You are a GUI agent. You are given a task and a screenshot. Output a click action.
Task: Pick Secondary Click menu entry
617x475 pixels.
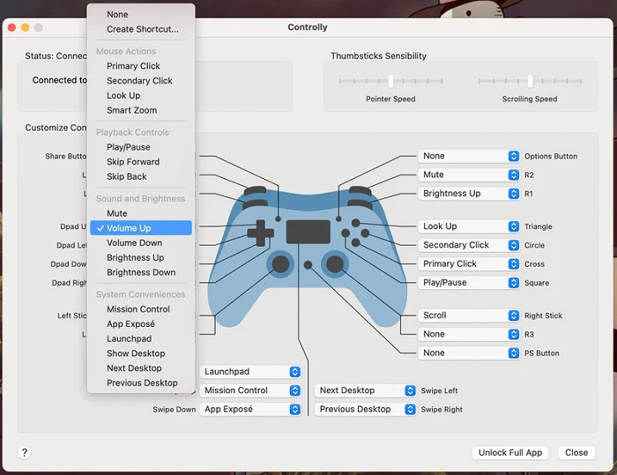(x=141, y=81)
